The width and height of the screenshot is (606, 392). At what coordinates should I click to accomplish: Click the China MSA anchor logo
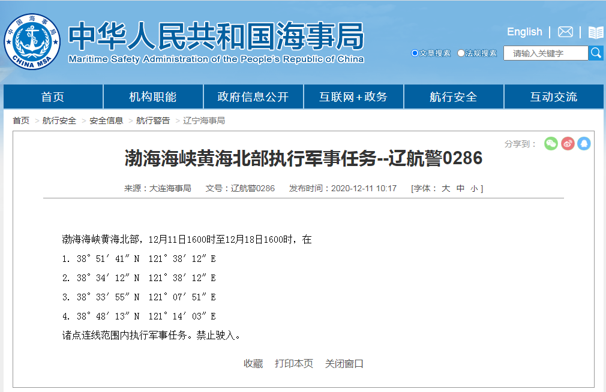pos(32,42)
